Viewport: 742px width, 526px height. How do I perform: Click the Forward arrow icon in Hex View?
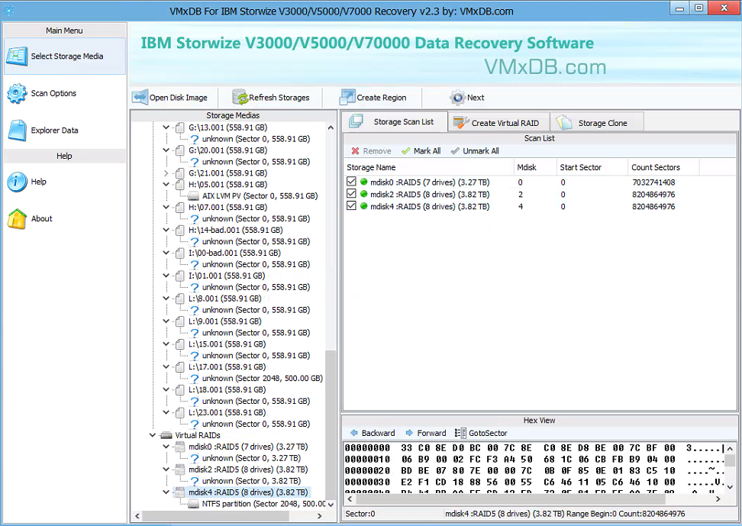(409, 433)
